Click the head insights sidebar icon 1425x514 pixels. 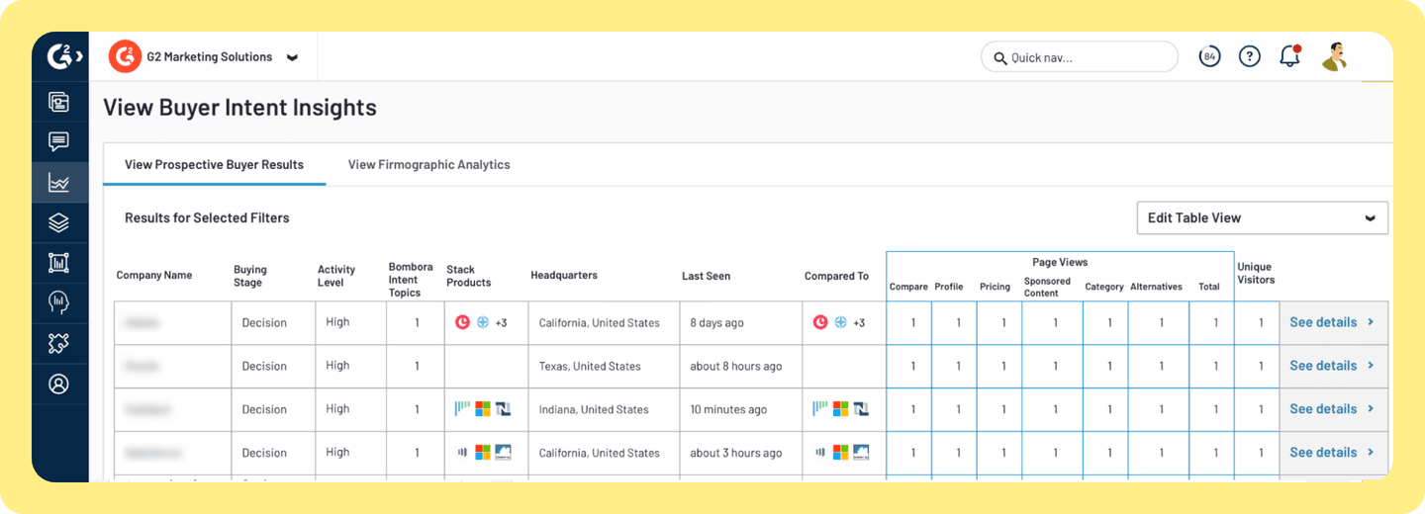59,303
